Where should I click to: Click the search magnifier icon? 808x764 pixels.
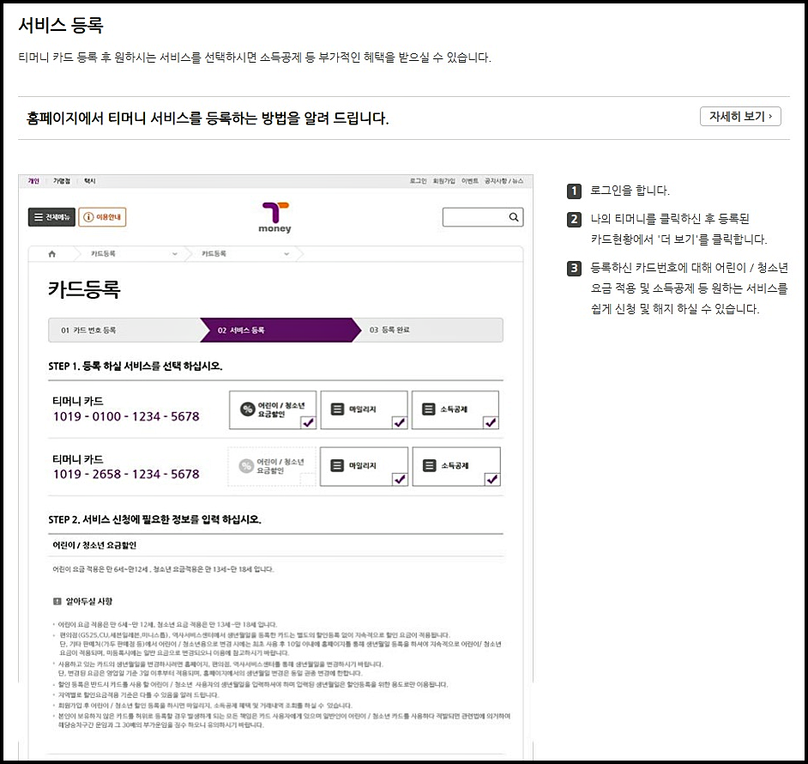(514, 217)
